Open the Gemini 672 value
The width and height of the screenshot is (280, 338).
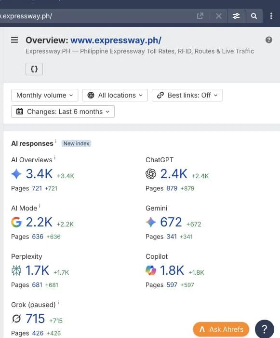(171, 222)
